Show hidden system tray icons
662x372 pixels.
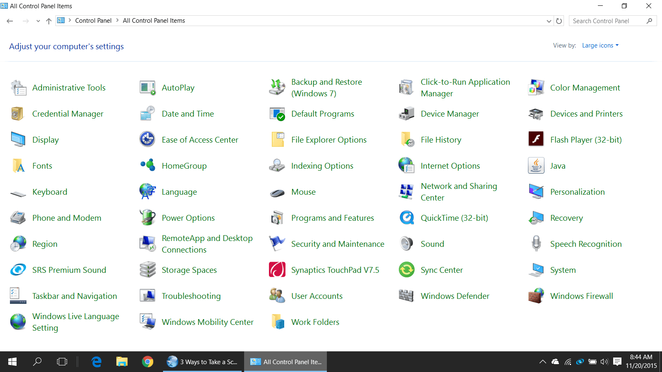(542, 362)
